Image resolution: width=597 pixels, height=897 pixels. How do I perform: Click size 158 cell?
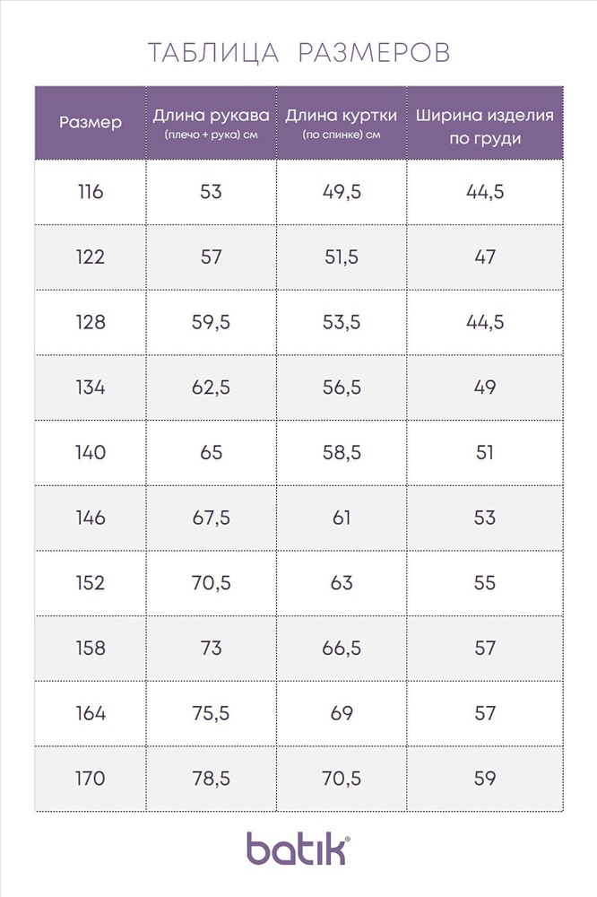(x=91, y=649)
